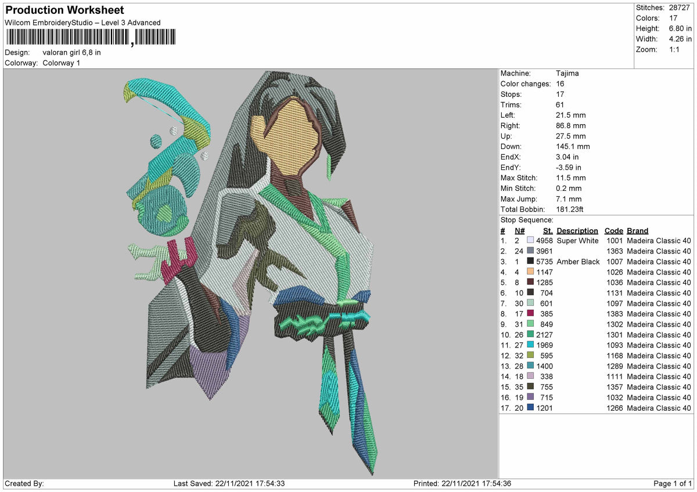Click the Amber Black color swatch

530,261
